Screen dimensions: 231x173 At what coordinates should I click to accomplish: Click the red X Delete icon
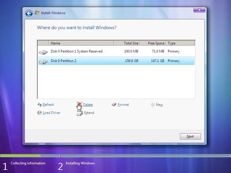(x=80, y=104)
